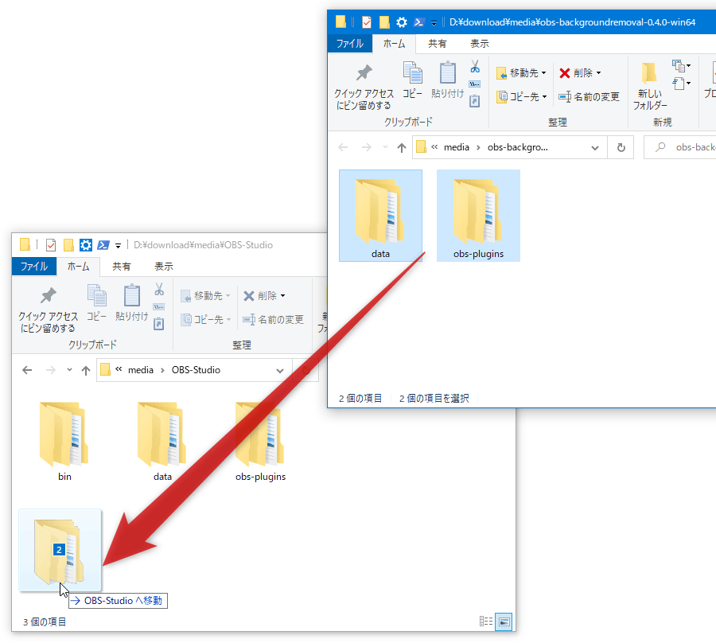Click obs-backgro... breadcrumb in address bar
This screenshot has height=643, width=716.
(517, 147)
